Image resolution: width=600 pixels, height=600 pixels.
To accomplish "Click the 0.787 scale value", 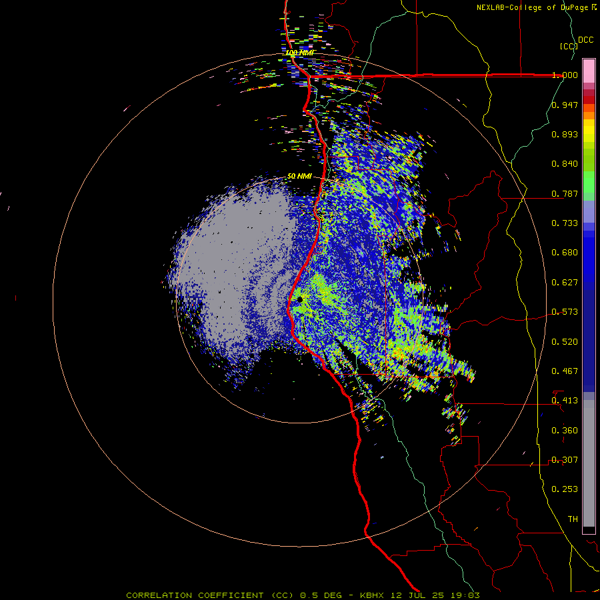I will pyautogui.click(x=565, y=193).
